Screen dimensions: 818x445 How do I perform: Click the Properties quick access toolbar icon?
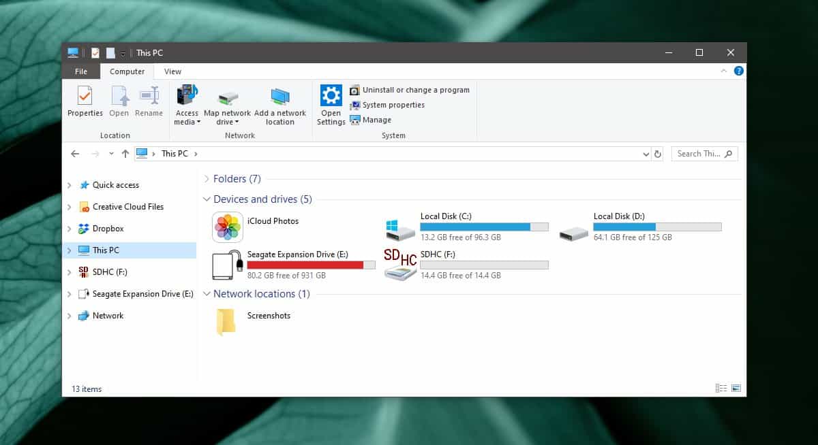coord(95,53)
